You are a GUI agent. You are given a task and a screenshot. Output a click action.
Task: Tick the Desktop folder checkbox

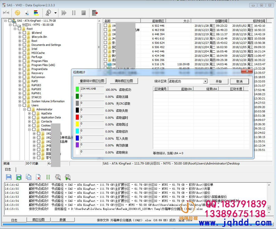click(34, 129)
